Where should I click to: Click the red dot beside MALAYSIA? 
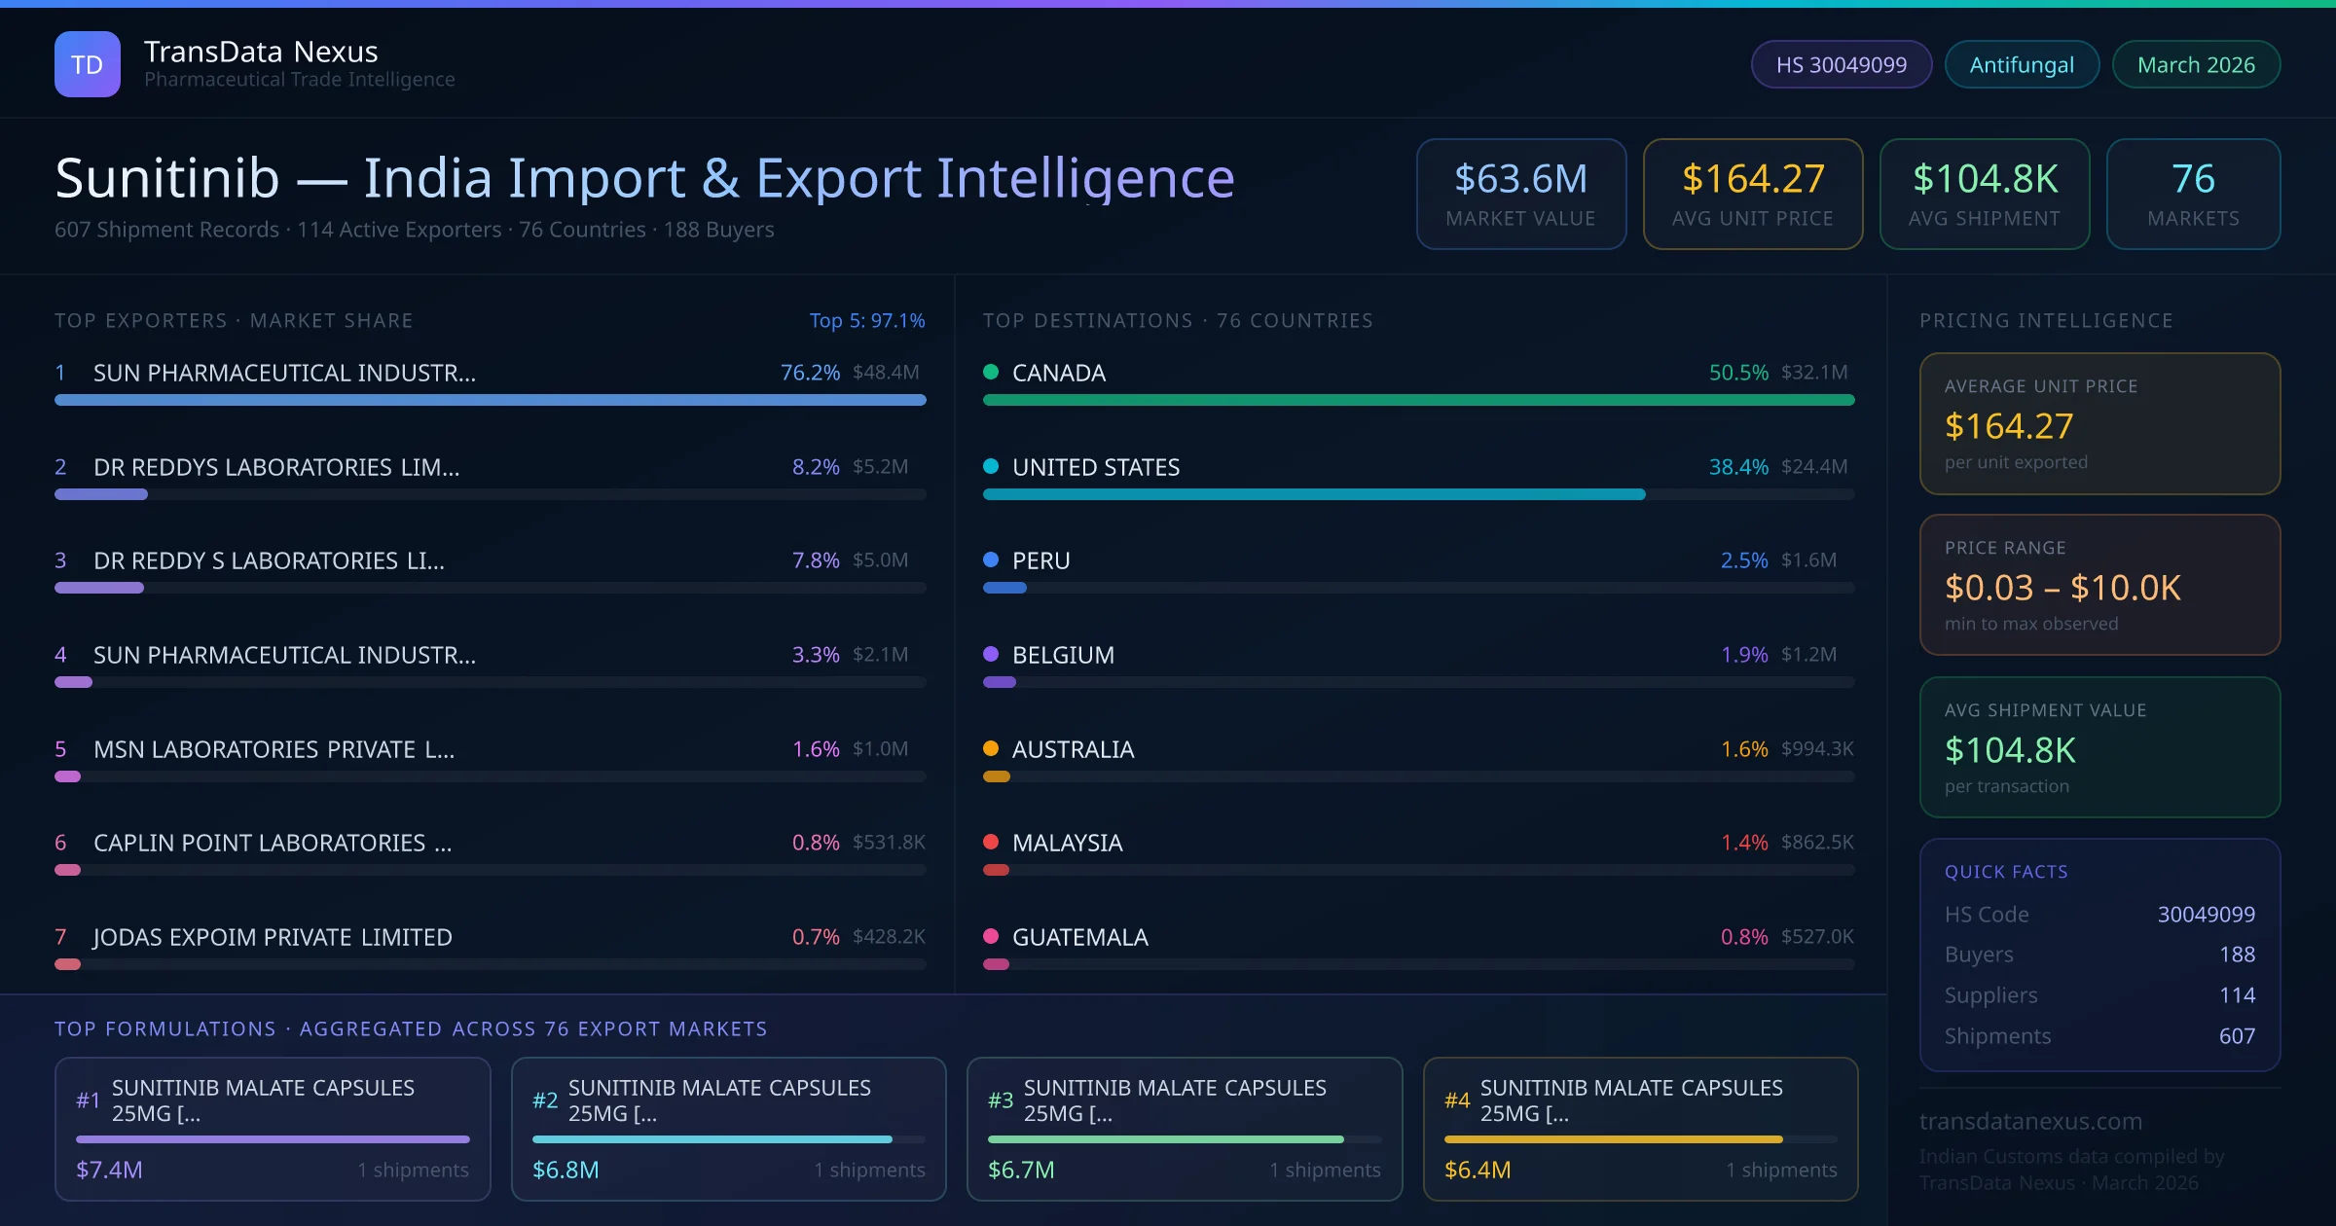[991, 842]
